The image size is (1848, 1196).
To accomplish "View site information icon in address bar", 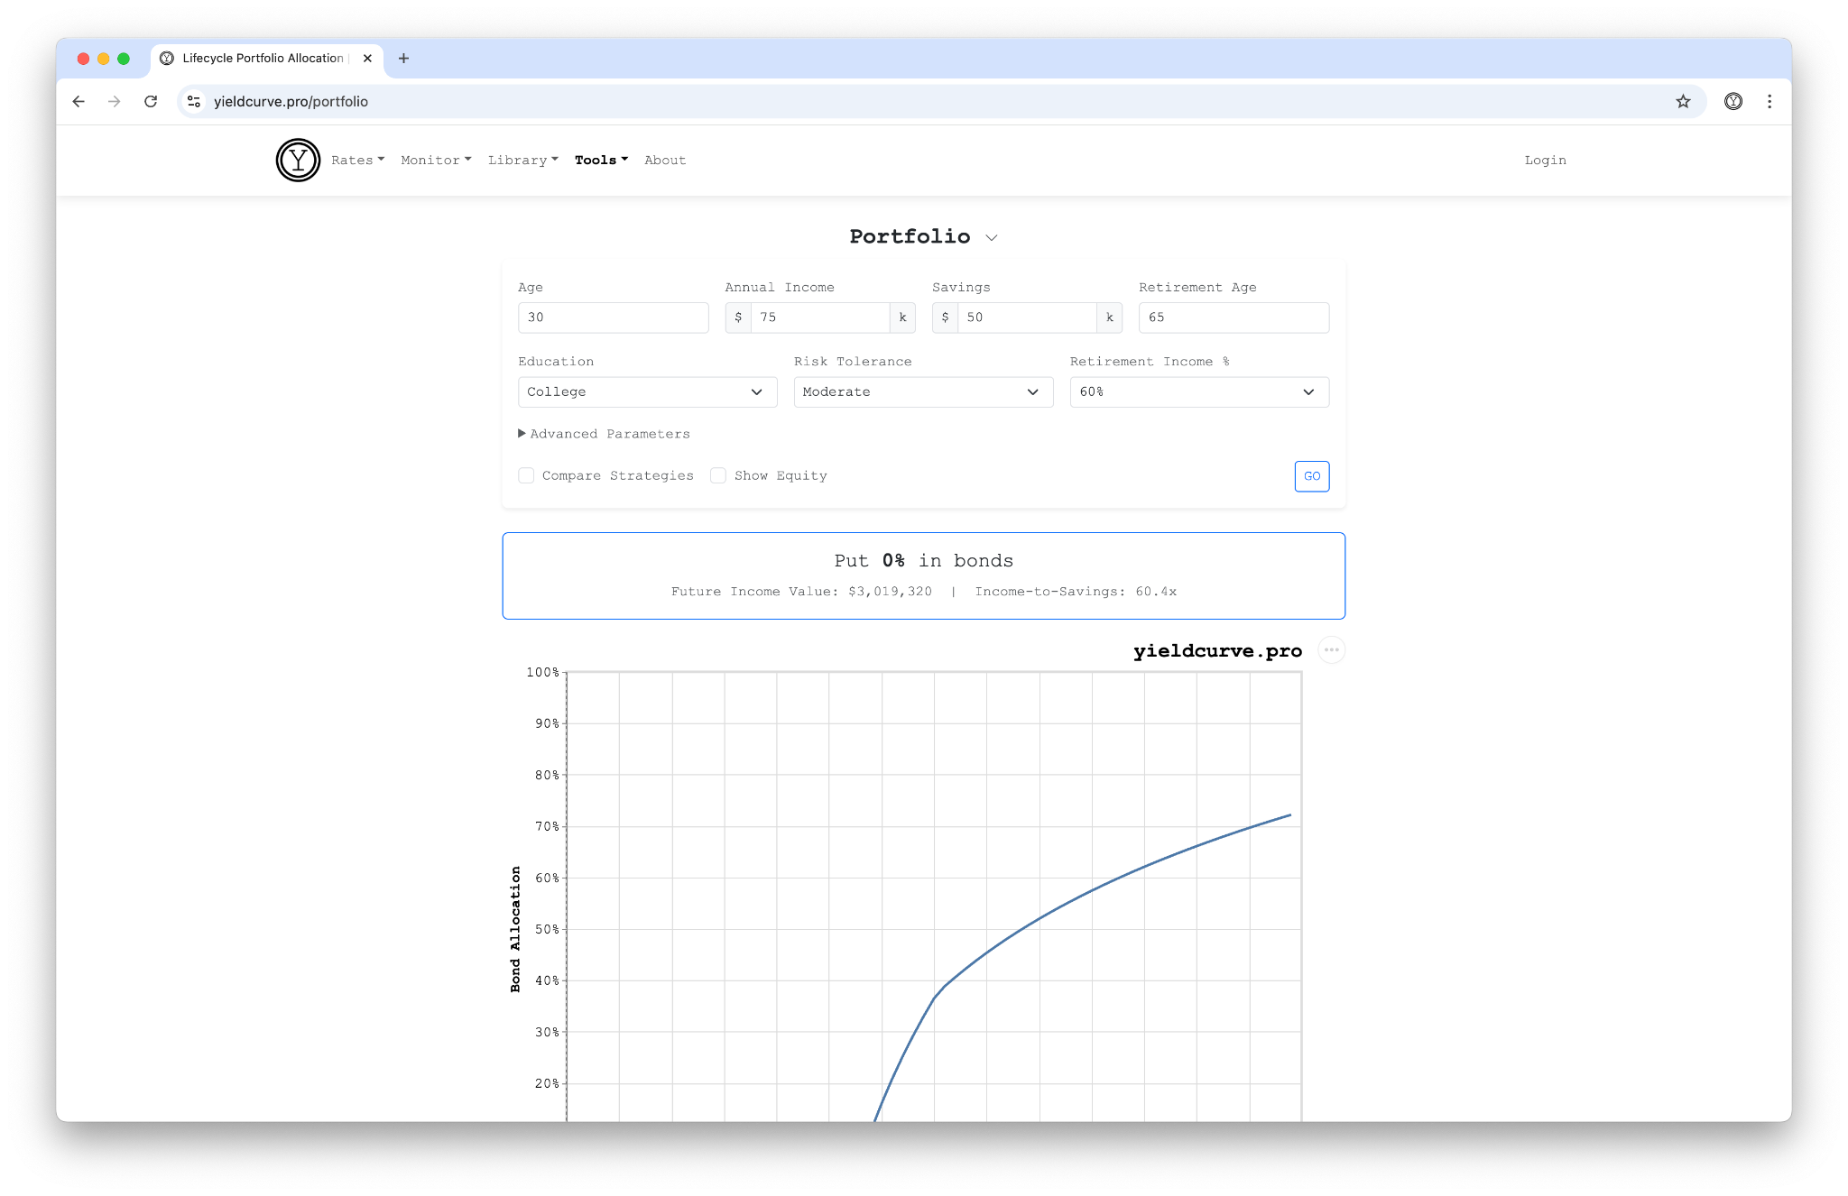I will click(x=194, y=101).
